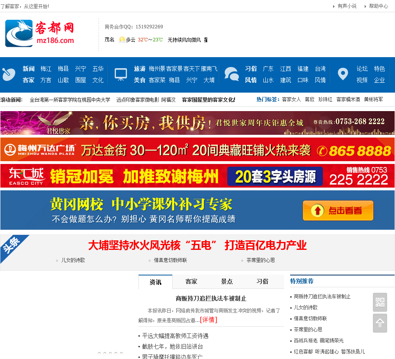Go to 旅游 section
This screenshot has height=359, width=395.
pyautogui.click(x=140, y=69)
